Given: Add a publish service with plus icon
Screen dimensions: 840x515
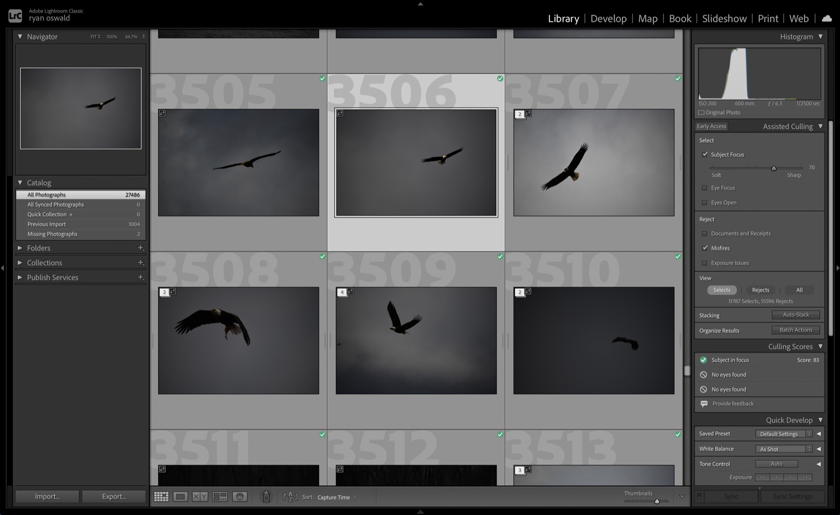Looking at the screenshot, I should click(140, 277).
